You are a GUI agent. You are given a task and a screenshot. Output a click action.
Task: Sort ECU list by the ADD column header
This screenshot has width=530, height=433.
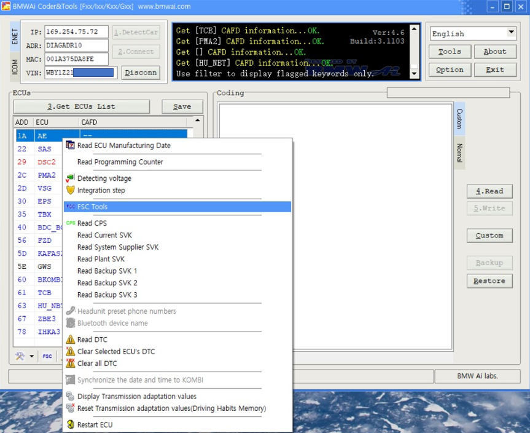22,122
